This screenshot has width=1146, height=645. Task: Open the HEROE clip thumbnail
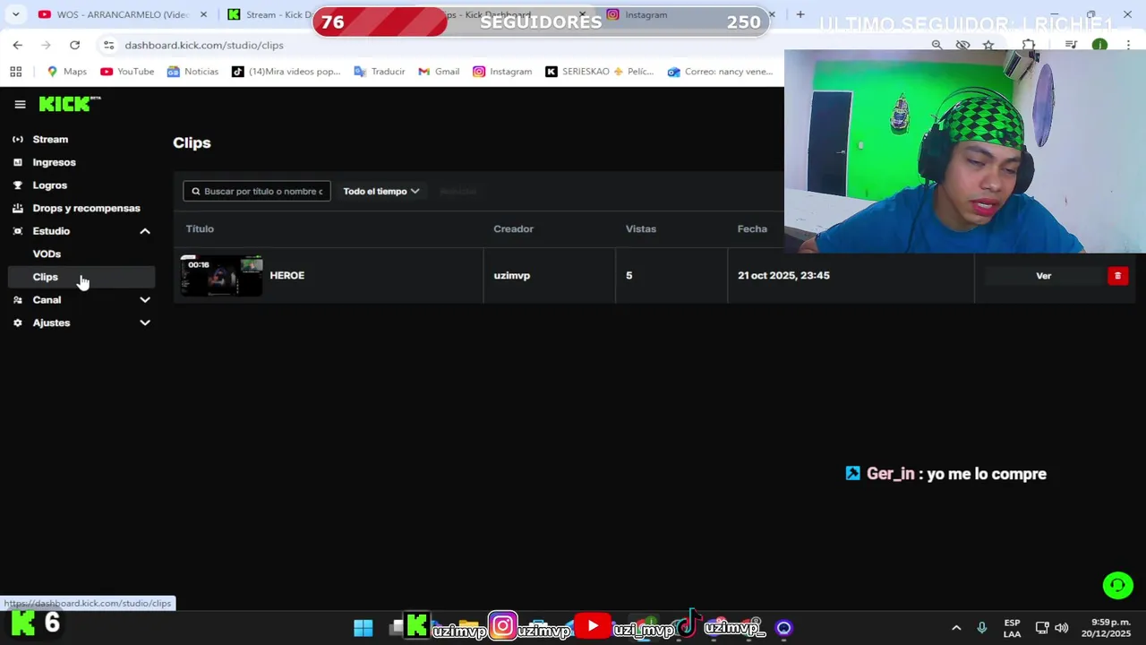pos(222,276)
